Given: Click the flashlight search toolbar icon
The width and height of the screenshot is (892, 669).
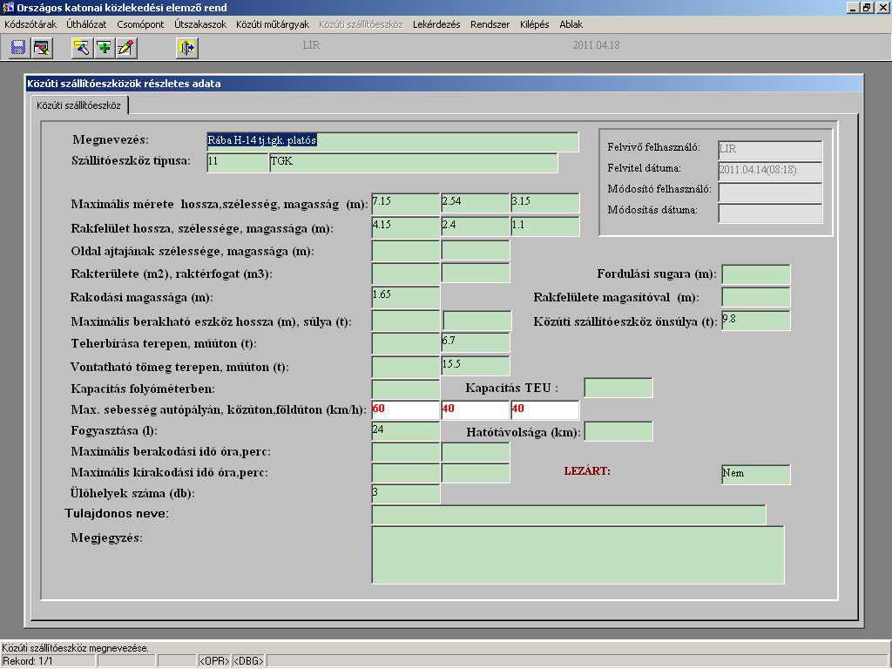Looking at the screenshot, I should click(x=82, y=47).
